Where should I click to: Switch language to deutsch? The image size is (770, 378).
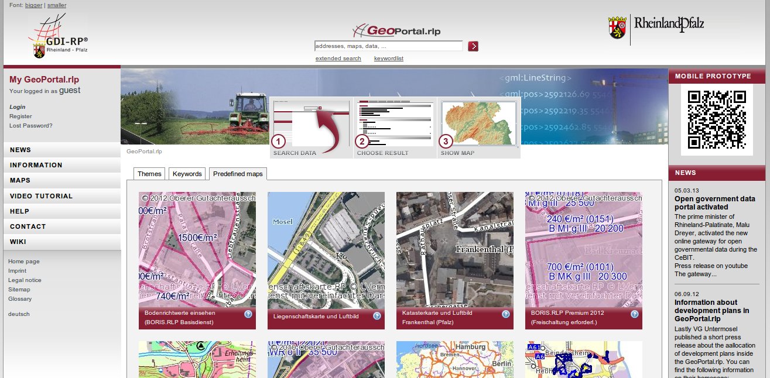click(19, 314)
